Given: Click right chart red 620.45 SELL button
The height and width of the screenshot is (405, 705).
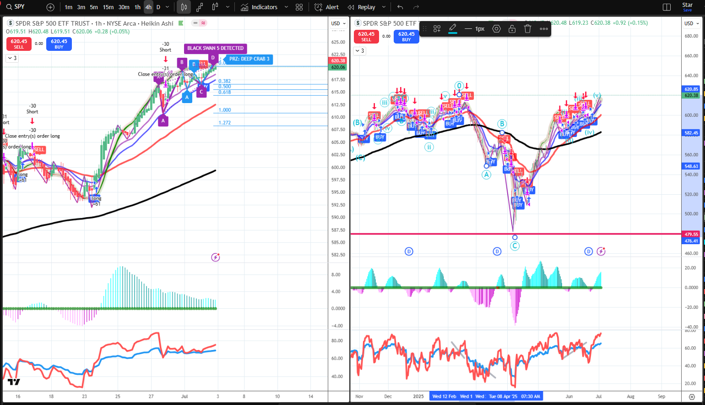Looking at the screenshot, I should click(366, 37).
